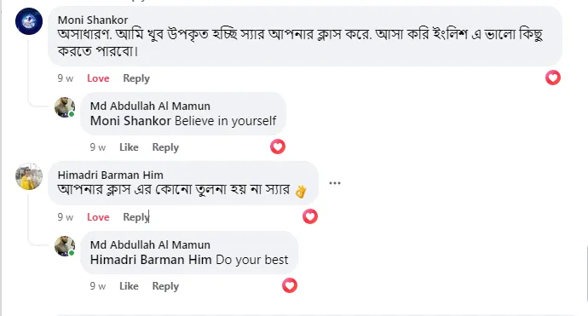The height and width of the screenshot is (316, 588).
Task: Click the tagged name Moni Shankor in the reply
Action: pos(130,121)
